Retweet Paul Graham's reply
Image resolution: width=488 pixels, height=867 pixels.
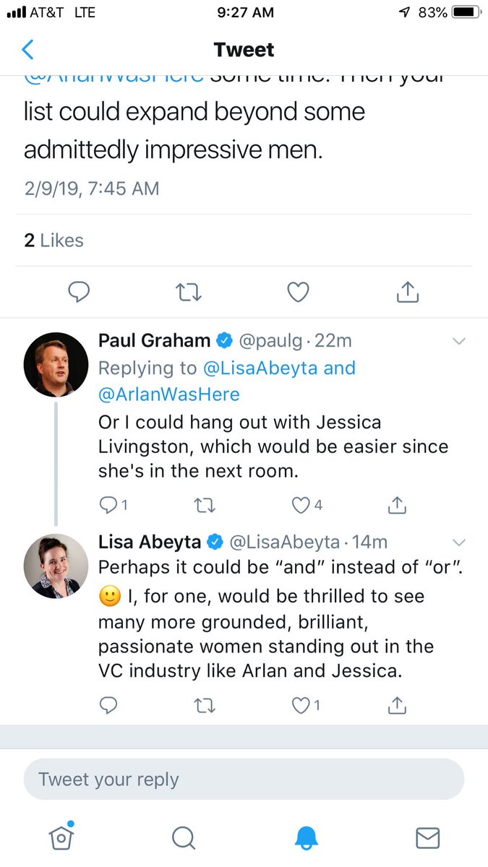[205, 506]
